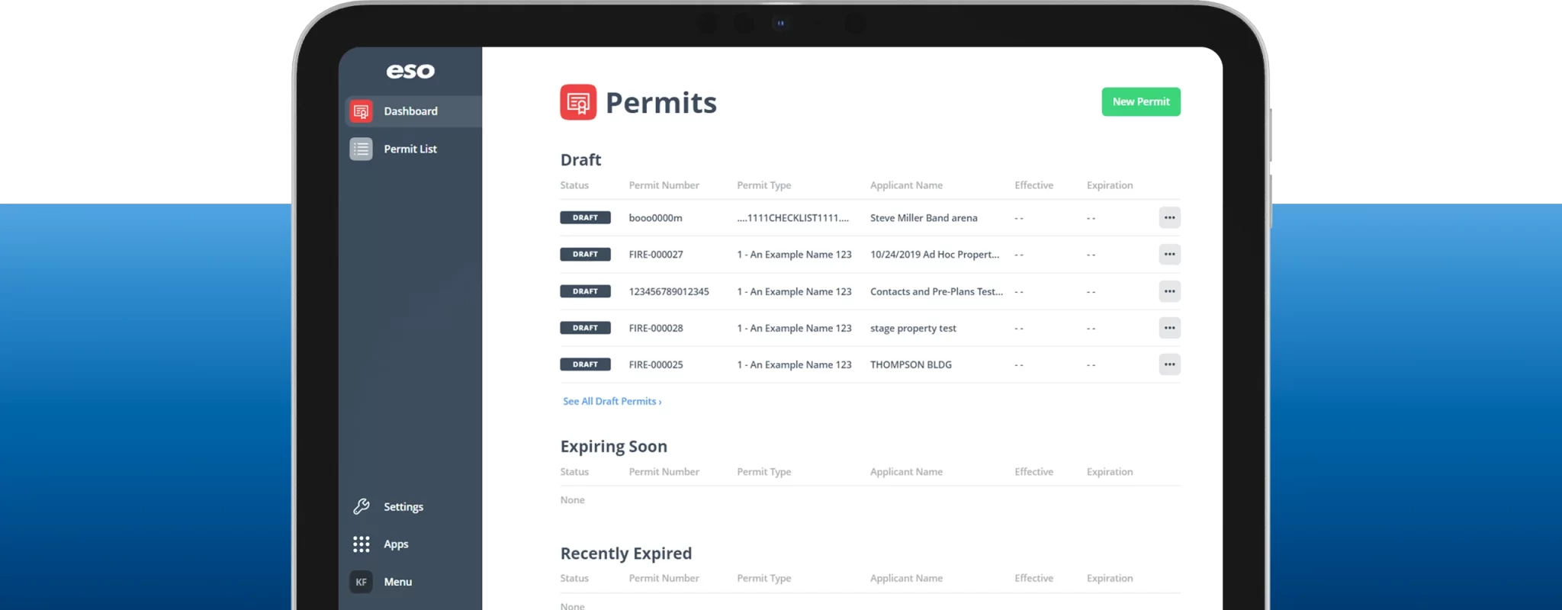Screen dimensions: 1562x610
Task: Click the Settings wrench icon
Action: pos(361,506)
